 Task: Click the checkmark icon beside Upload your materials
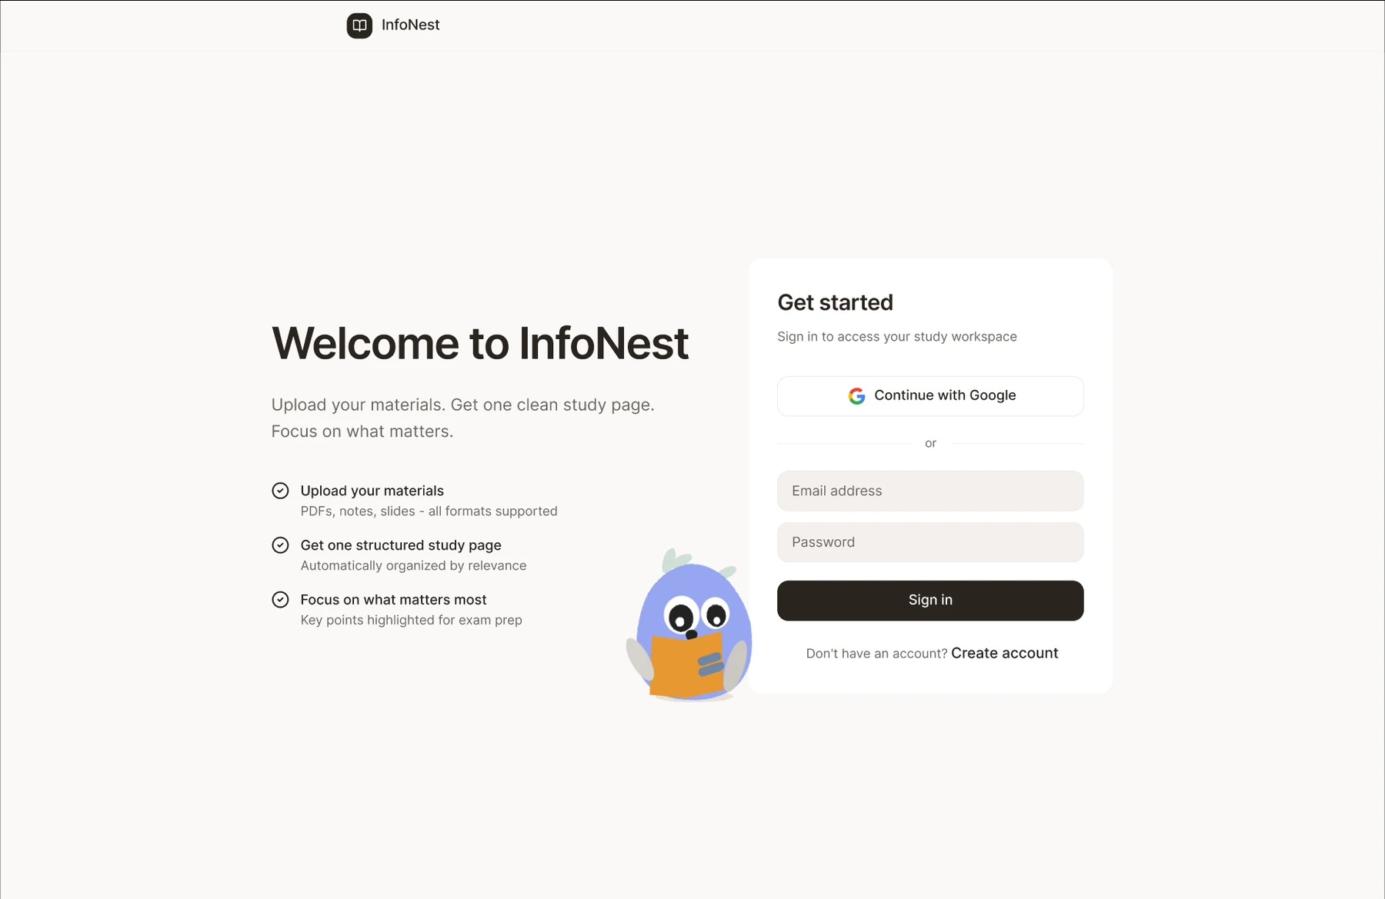pos(280,491)
